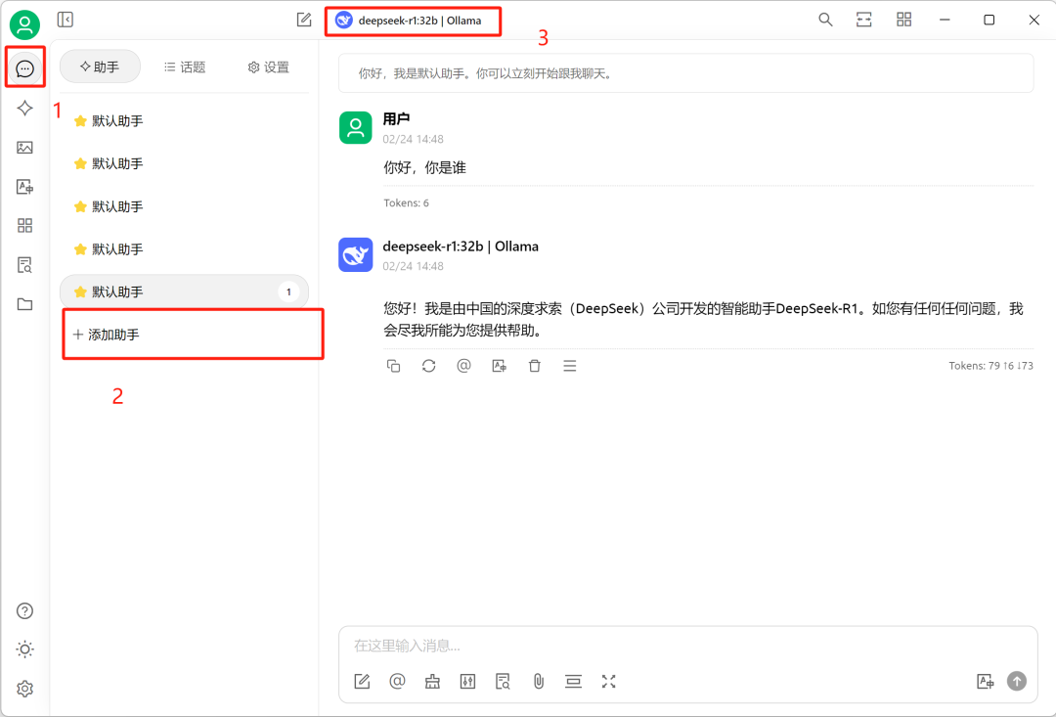Open help docs question mark icon
Viewport: 1056px width, 717px height.
(x=24, y=610)
